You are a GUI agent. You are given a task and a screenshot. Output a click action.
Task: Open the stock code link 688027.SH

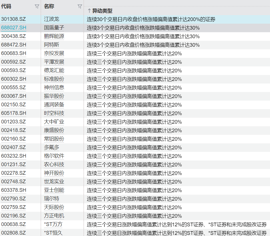pos(13,28)
